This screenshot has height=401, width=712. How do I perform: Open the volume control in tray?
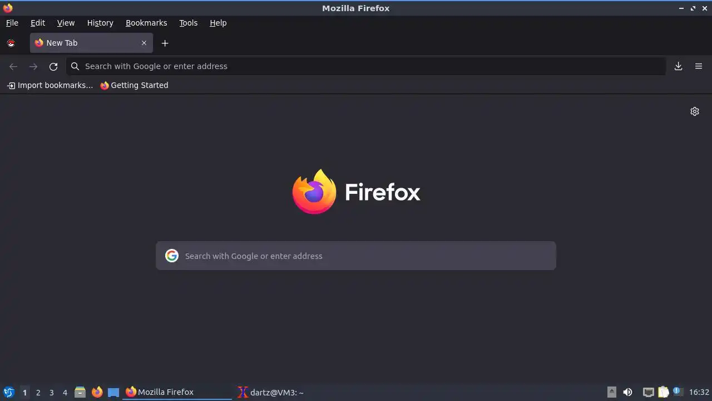click(x=627, y=392)
